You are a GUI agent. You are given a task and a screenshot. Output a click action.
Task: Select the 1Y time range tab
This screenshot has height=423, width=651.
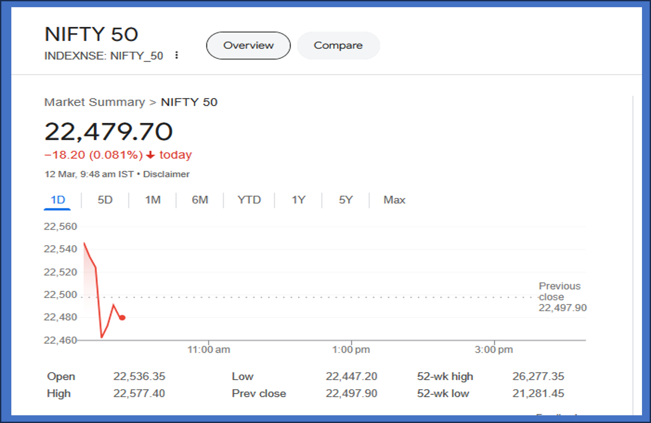coord(298,200)
